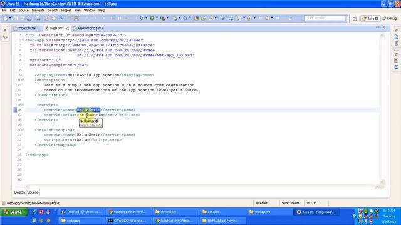The width and height of the screenshot is (401, 225).
Task: Open the downloads folder taskbar button
Action: pyautogui.click(x=175, y=212)
